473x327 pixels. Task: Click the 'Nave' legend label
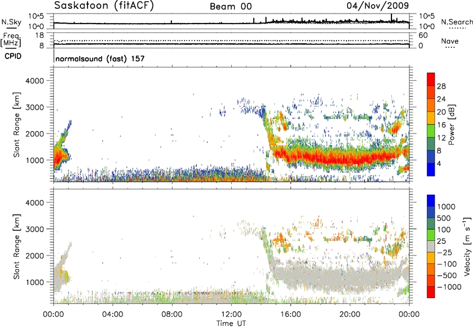[450, 41]
